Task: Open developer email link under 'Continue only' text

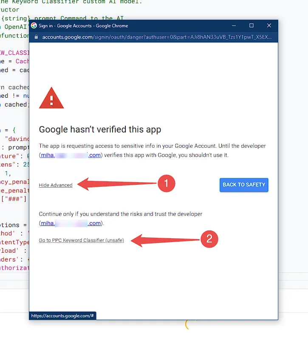Action: point(71,223)
